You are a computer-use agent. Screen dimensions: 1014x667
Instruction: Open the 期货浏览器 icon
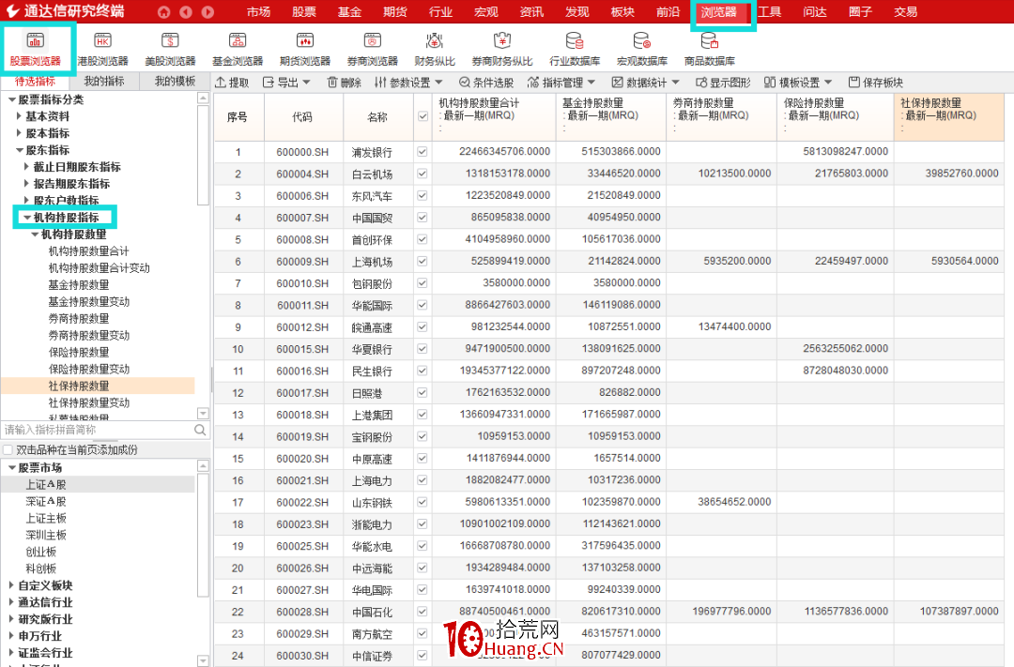click(x=304, y=49)
